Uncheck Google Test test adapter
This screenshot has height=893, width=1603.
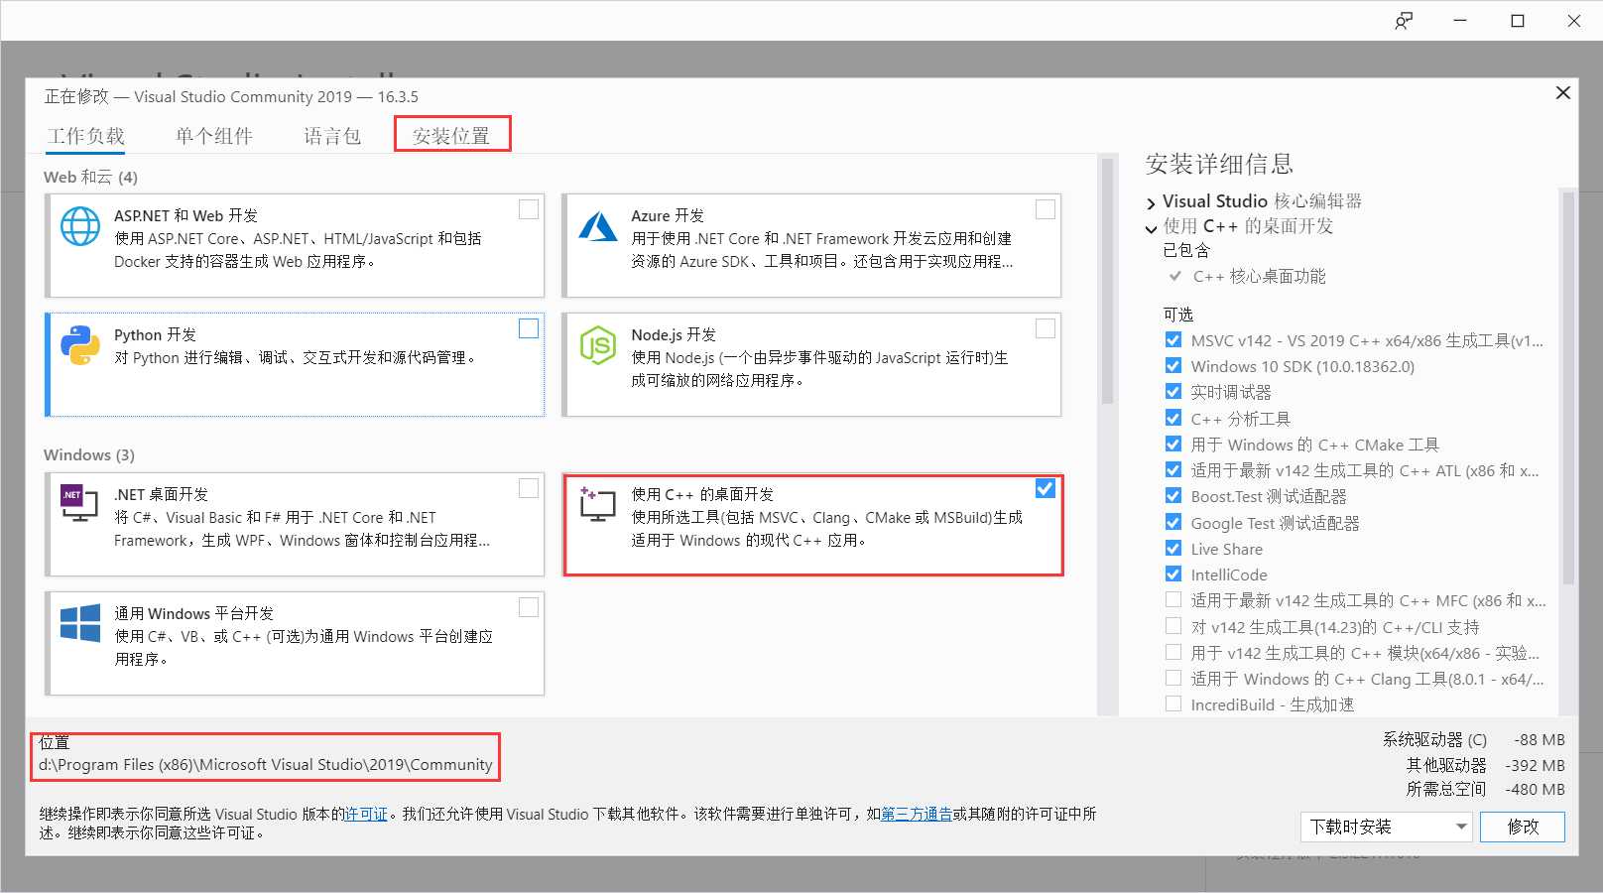1173,522
